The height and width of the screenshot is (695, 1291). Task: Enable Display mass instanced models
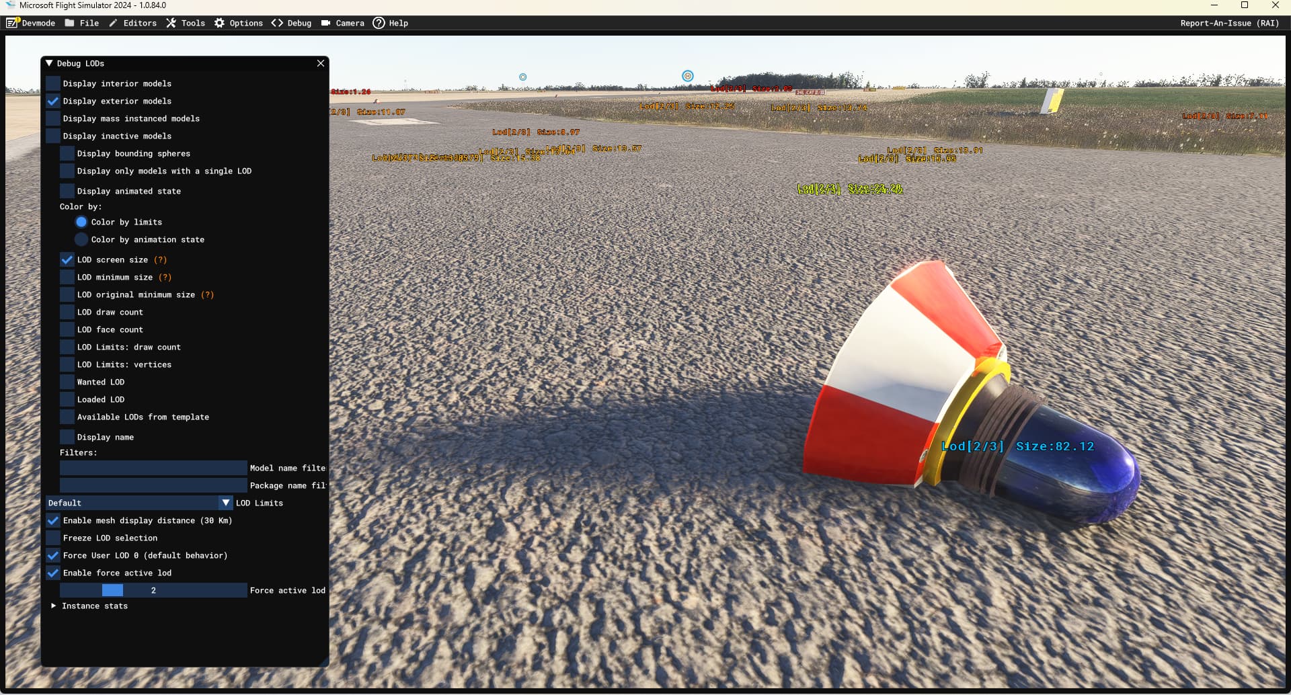coord(53,118)
